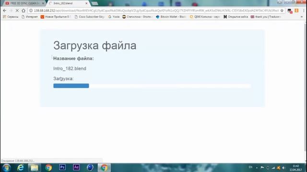Go back to the previous page
Screen dimensions: 307x172
(5, 11)
